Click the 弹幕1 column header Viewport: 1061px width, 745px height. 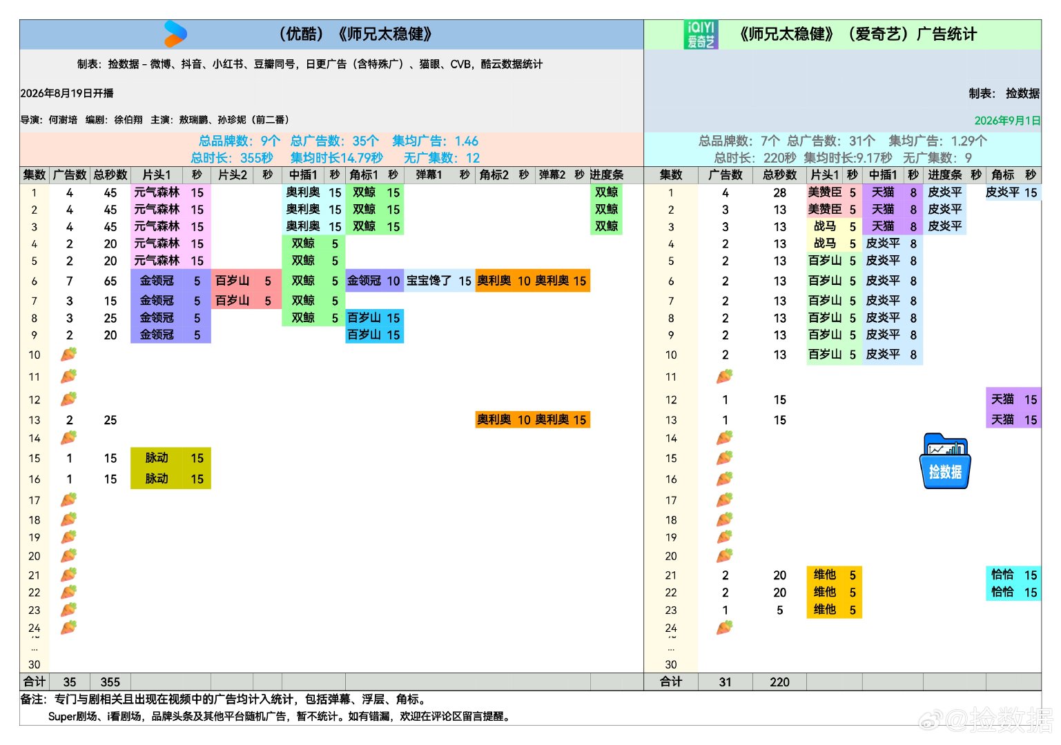(x=429, y=175)
